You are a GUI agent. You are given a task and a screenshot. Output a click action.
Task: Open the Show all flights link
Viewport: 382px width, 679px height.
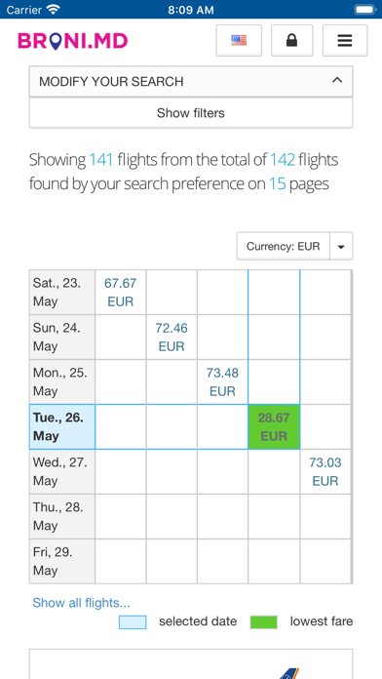point(81,603)
